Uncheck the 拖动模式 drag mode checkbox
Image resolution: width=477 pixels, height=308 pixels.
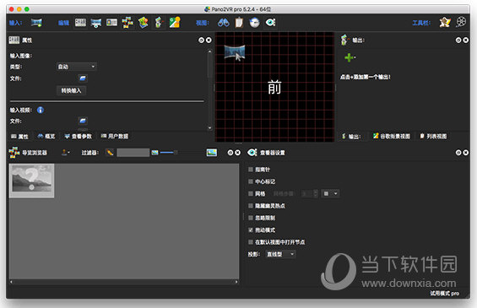point(251,230)
